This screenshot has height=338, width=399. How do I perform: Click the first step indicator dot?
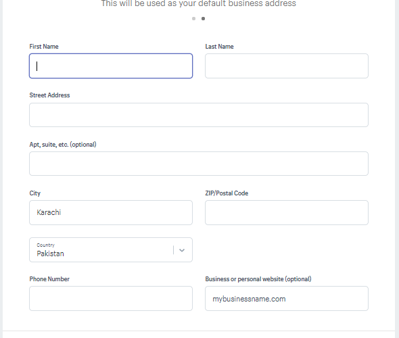[x=193, y=18]
